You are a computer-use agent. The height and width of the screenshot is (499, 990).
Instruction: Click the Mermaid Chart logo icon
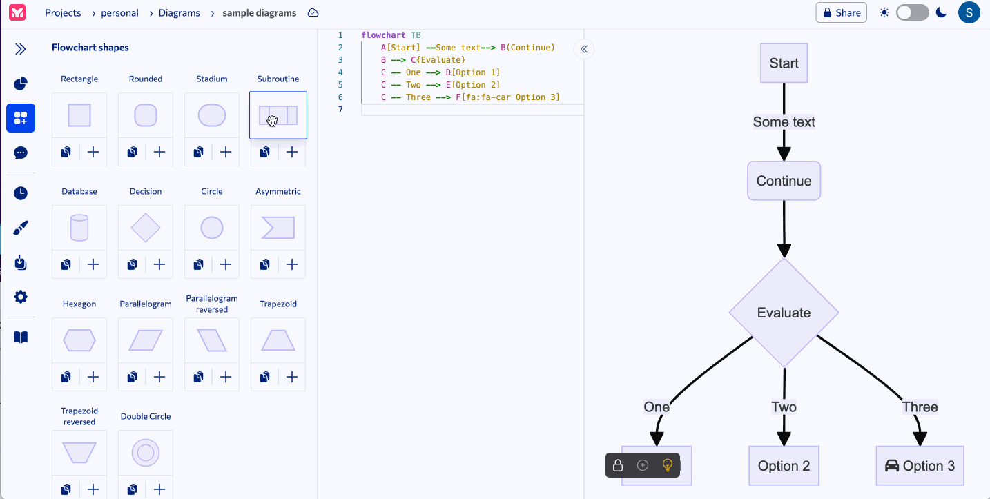click(17, 12)
